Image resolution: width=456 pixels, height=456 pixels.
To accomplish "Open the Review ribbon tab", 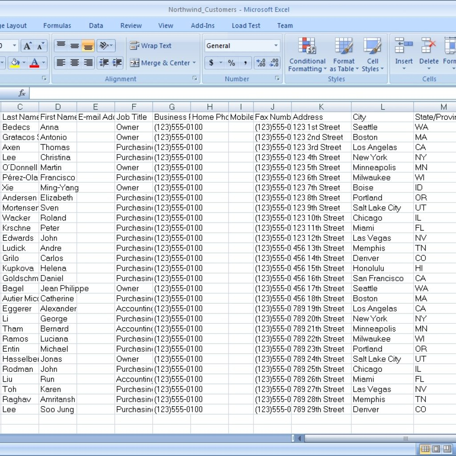I will pos(130,25).
